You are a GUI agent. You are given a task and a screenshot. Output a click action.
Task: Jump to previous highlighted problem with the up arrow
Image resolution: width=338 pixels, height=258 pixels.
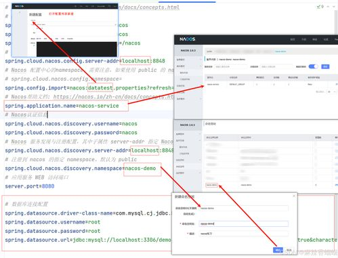coord(329,7)
